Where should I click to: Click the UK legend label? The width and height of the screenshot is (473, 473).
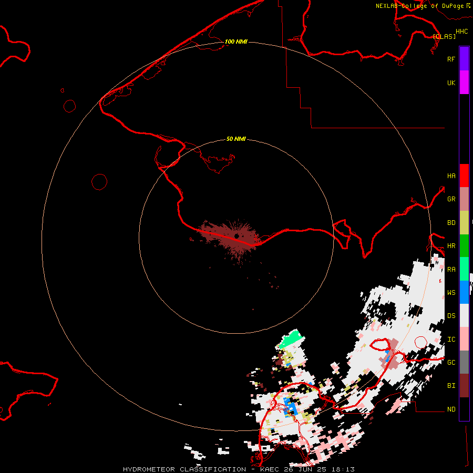451,83
